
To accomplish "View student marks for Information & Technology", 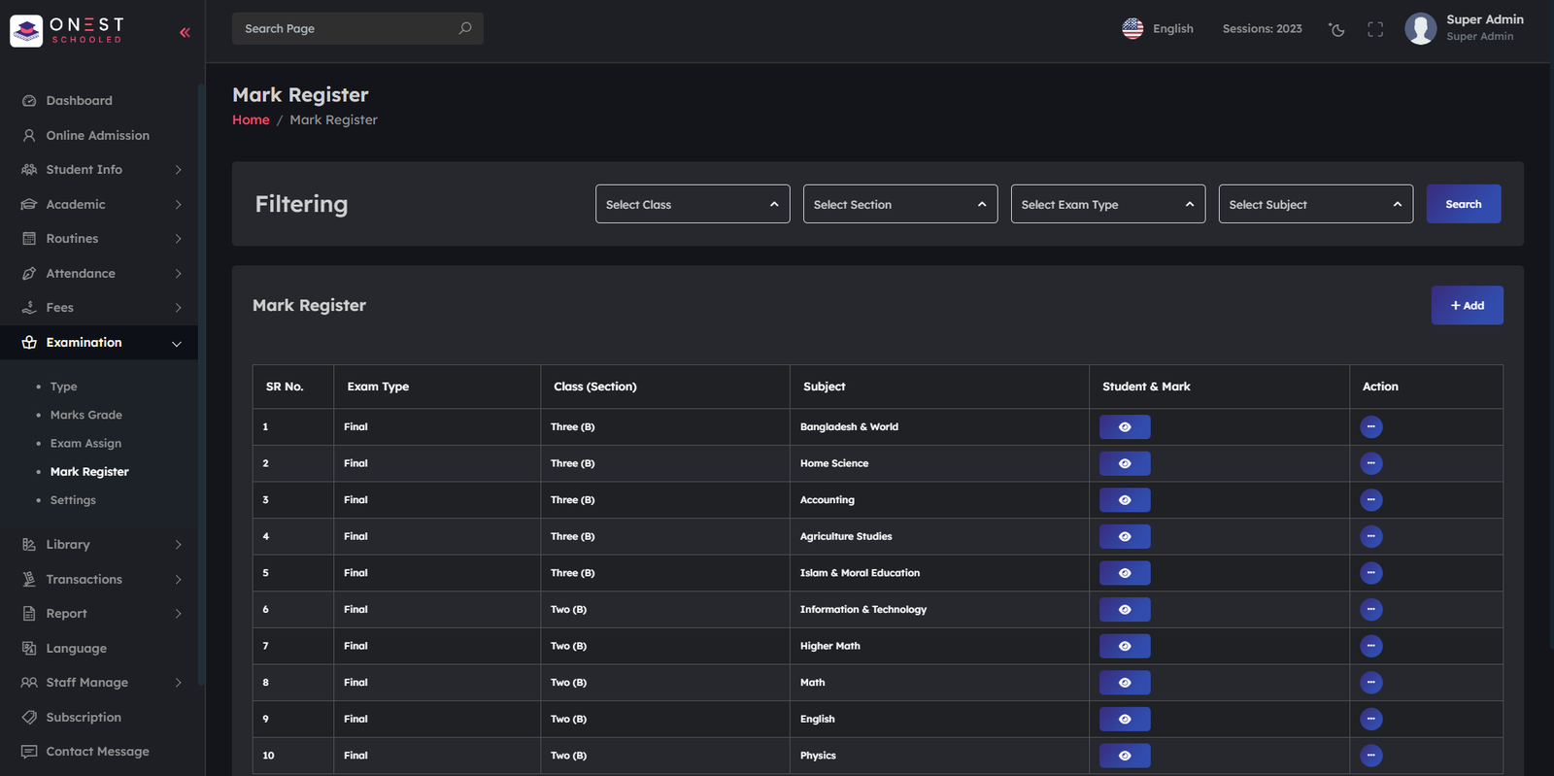I will click(1125, 609).
